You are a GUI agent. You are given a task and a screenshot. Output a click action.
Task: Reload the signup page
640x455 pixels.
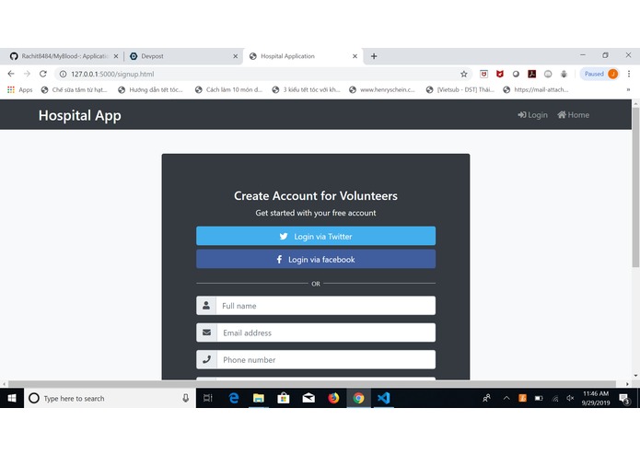(x=43, y=74)
